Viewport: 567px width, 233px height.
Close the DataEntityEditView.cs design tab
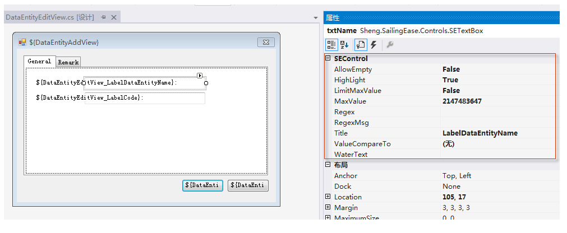[x=113, y=17]
